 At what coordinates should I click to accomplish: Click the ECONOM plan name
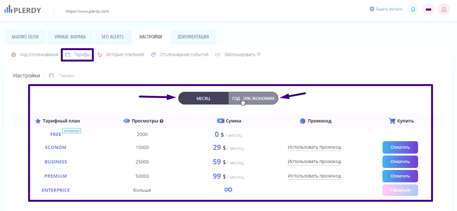(56, 147)
